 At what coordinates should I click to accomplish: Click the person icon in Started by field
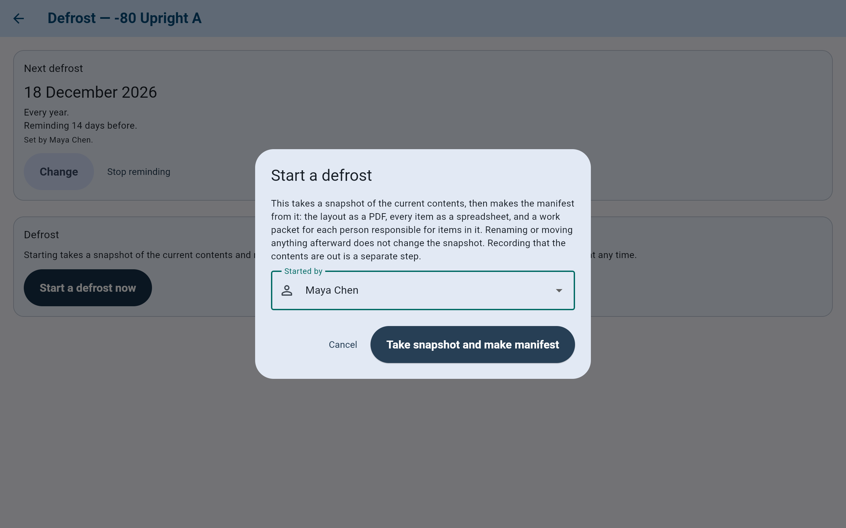pyautogui.click(x=287, y=290)
